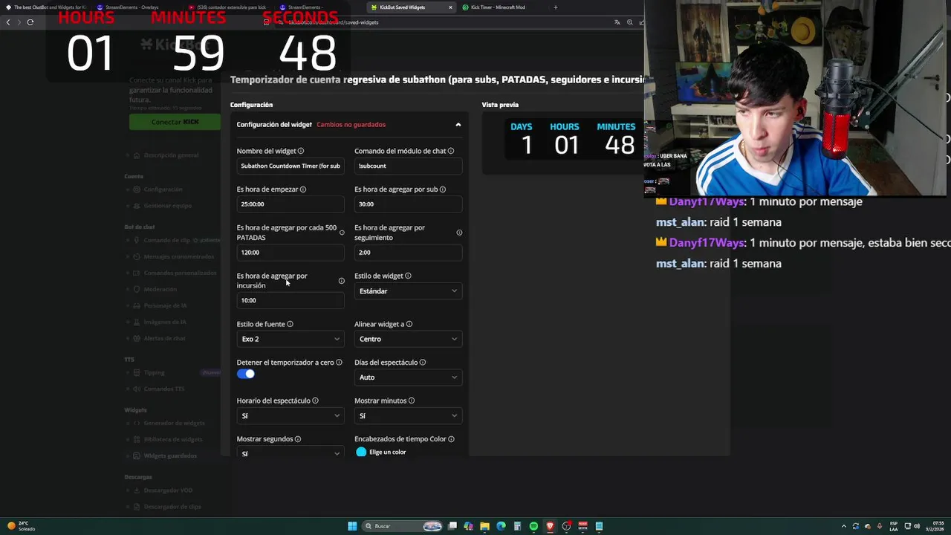The image size is (951, 535).
Task: Switch to The best ChatBot and Widgets tab
Action: point(48,7)
